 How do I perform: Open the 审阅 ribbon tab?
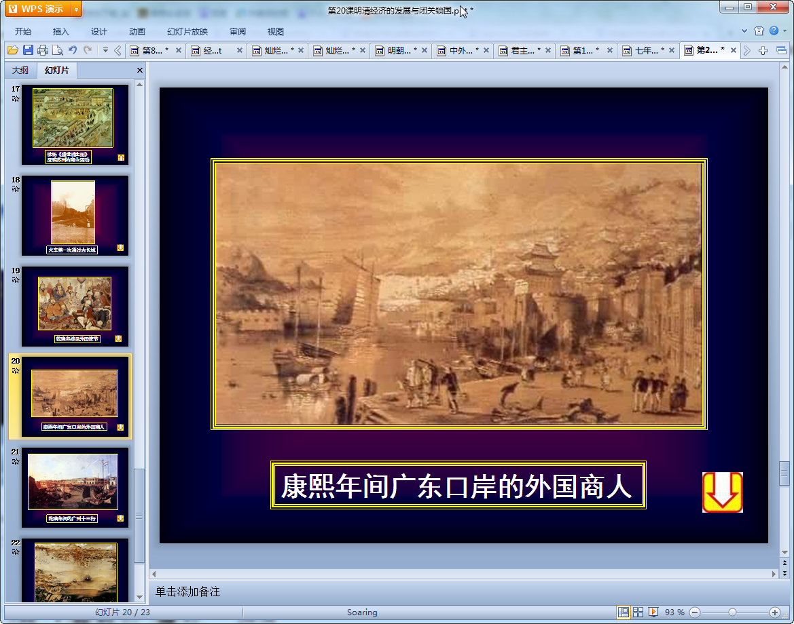pyautogui.click(x=238, y=31)
